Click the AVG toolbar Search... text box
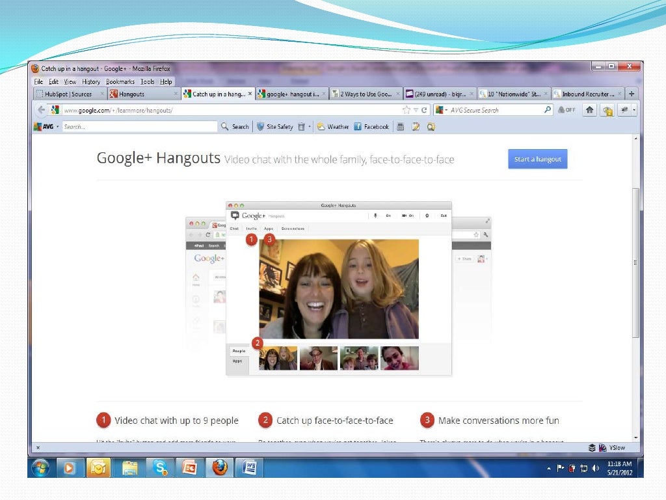This screenshot has width=666, height=500. click(x=140, y=126)
